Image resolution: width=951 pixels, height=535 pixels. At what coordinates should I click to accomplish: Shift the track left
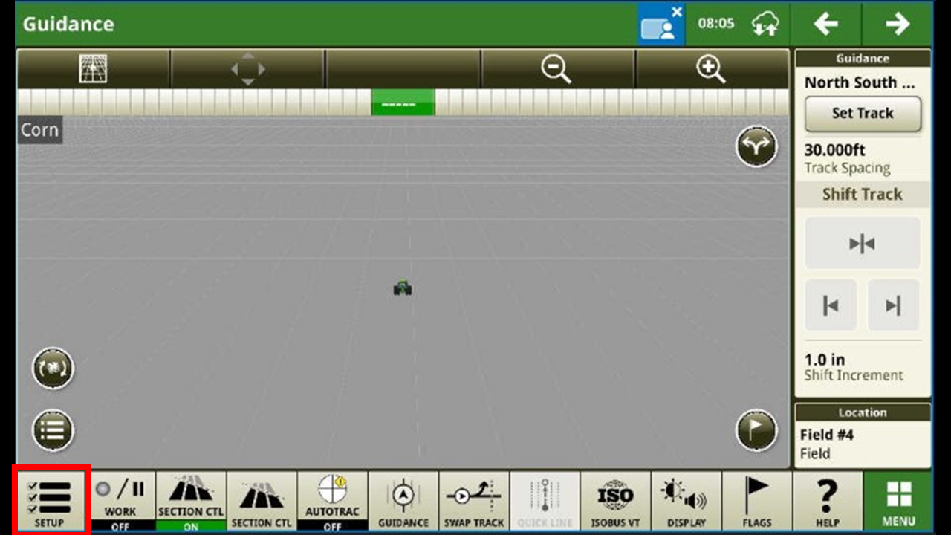831,305
